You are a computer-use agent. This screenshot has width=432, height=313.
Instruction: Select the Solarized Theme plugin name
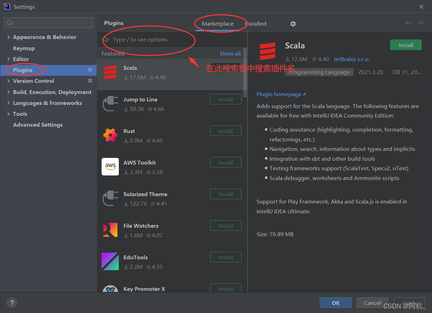pos(145,194)
